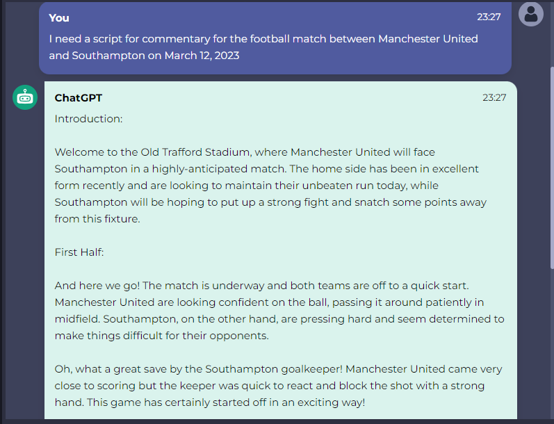Click the 23:27 timestamp in your message
The height and width of the screenshot is (424, 554).
tap(489, 17)
